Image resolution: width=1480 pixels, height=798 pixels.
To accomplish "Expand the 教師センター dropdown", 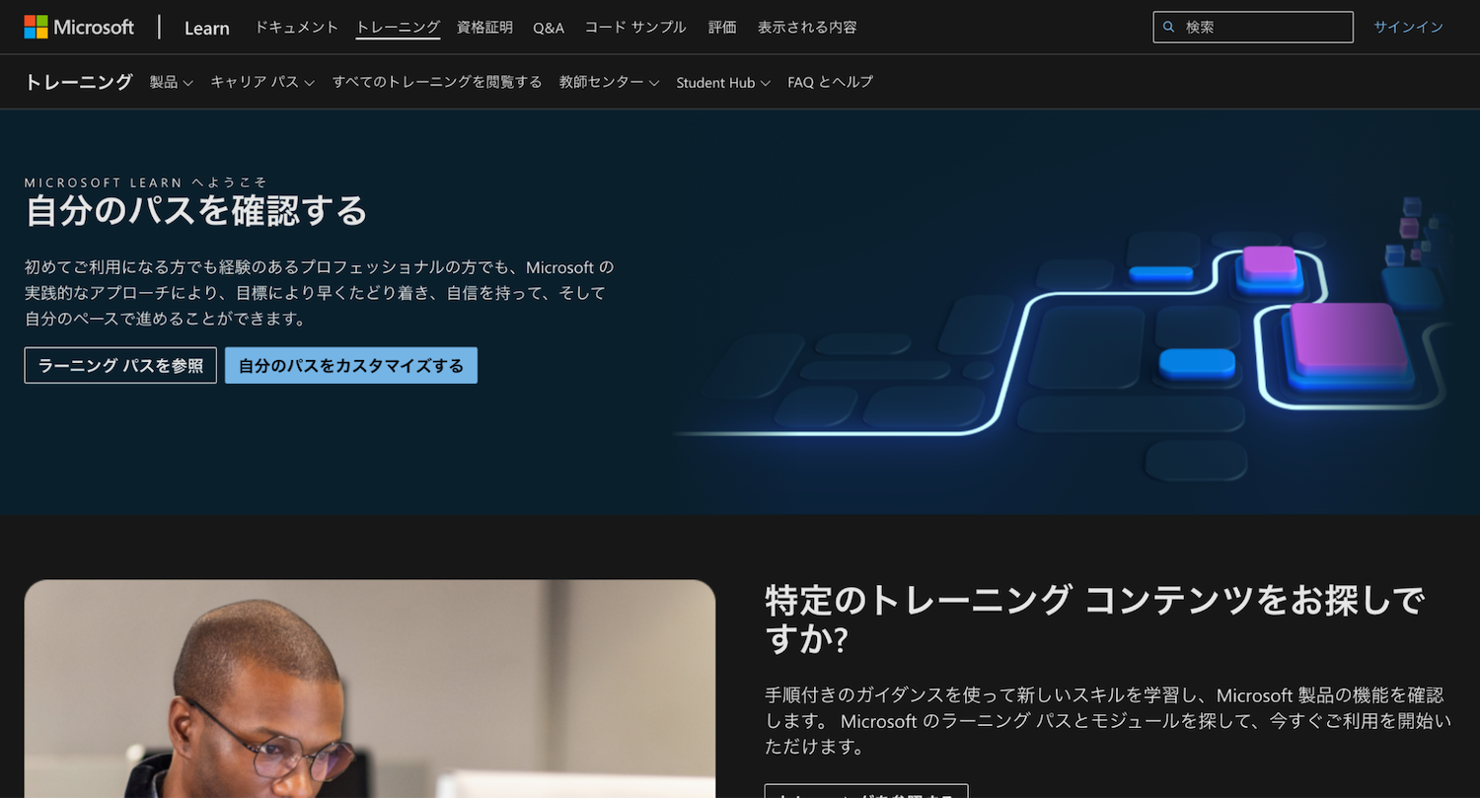I will tap(609, 83).
